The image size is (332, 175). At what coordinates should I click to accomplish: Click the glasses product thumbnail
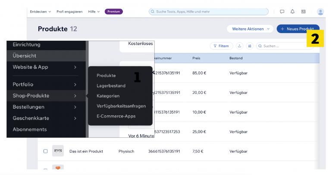coord(58,151)
